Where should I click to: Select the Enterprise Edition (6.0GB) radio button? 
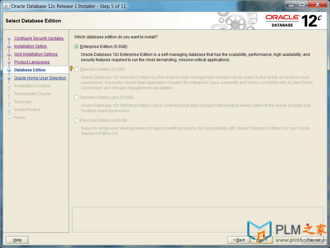click(x=77, y=47)
